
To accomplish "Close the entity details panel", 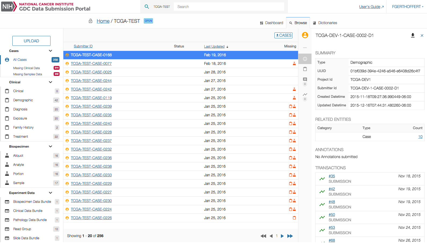I will point(422,35).
